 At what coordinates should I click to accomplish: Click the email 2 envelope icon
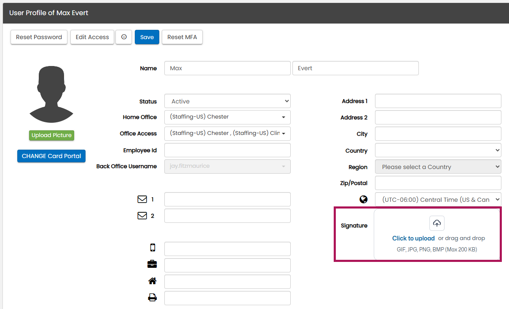coord(142,216)
